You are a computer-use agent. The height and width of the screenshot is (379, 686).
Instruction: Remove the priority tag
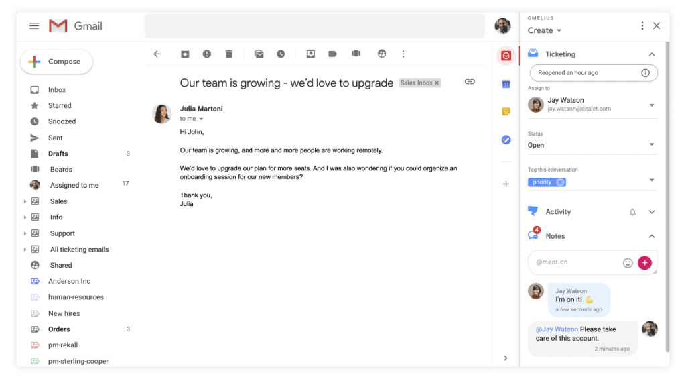click(560, 182)
